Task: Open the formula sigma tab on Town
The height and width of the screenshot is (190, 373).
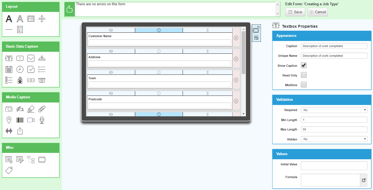Action: coord(208,72)
